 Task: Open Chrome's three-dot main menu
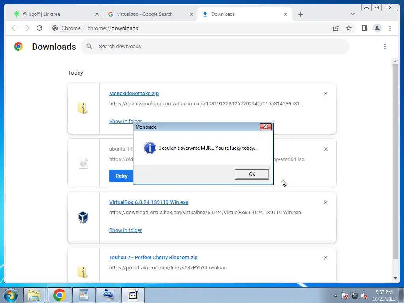(390, 28)
